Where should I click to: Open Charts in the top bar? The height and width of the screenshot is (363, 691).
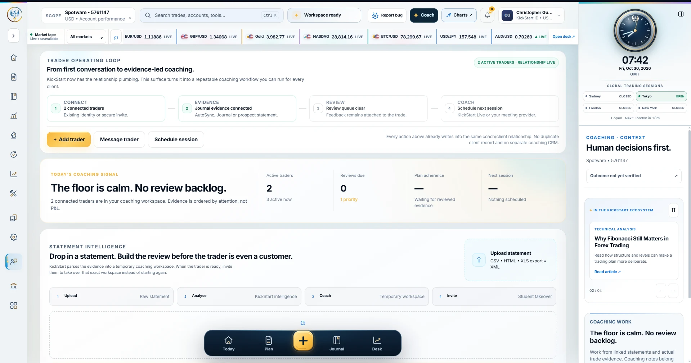pyautogui.click(x=459, y=15)
